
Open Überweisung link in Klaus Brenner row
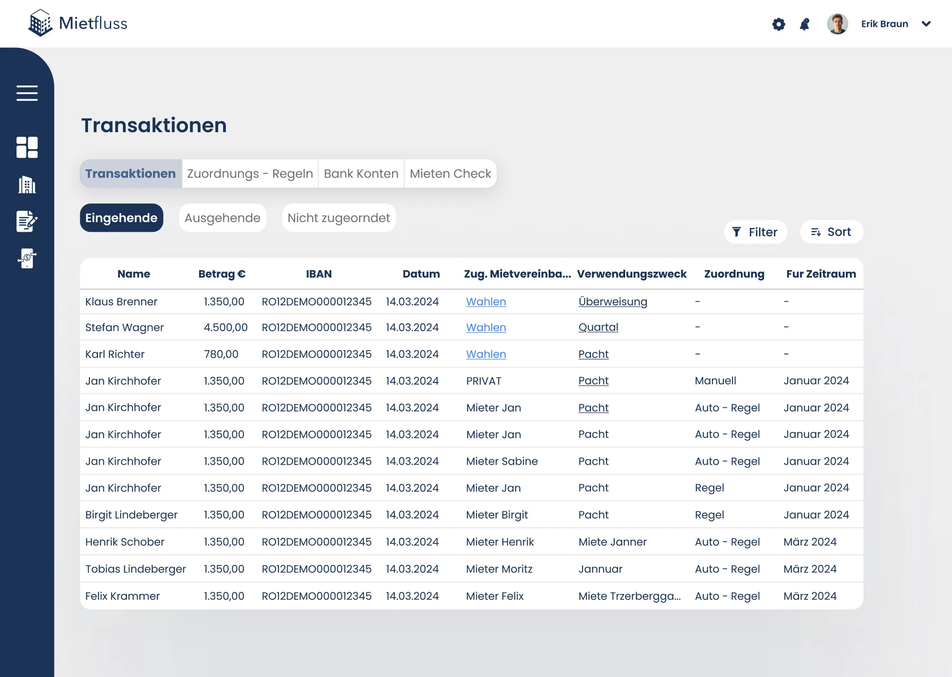[613, 301]
